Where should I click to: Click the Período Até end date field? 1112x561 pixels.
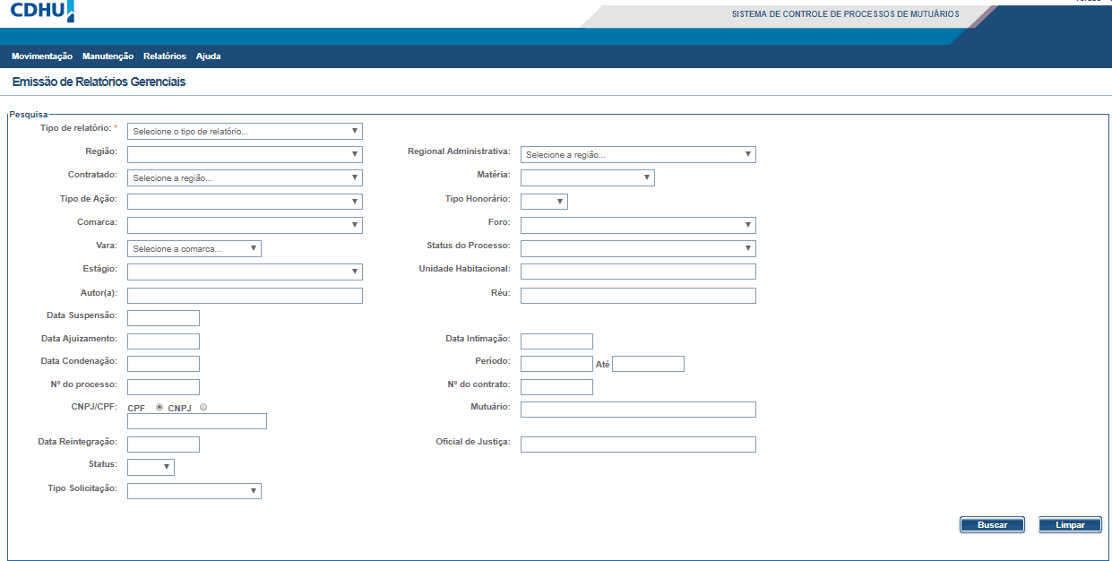[648, 364]
